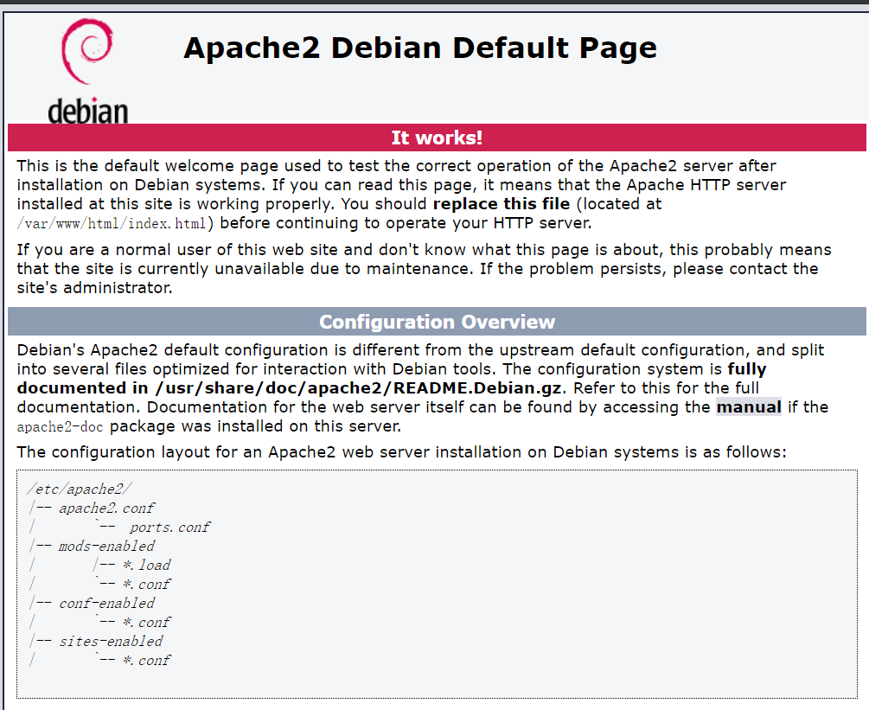Click the apache2.conf tree entry

click(x=106, y=509)
